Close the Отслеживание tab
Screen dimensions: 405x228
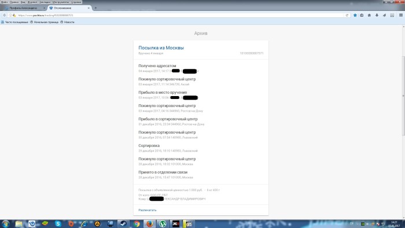click(89, 8)
